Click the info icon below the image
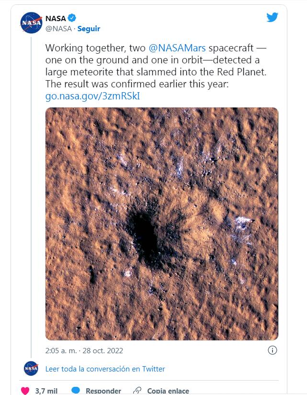This screenshot has height=395, width=307. [x=272, y=349]
